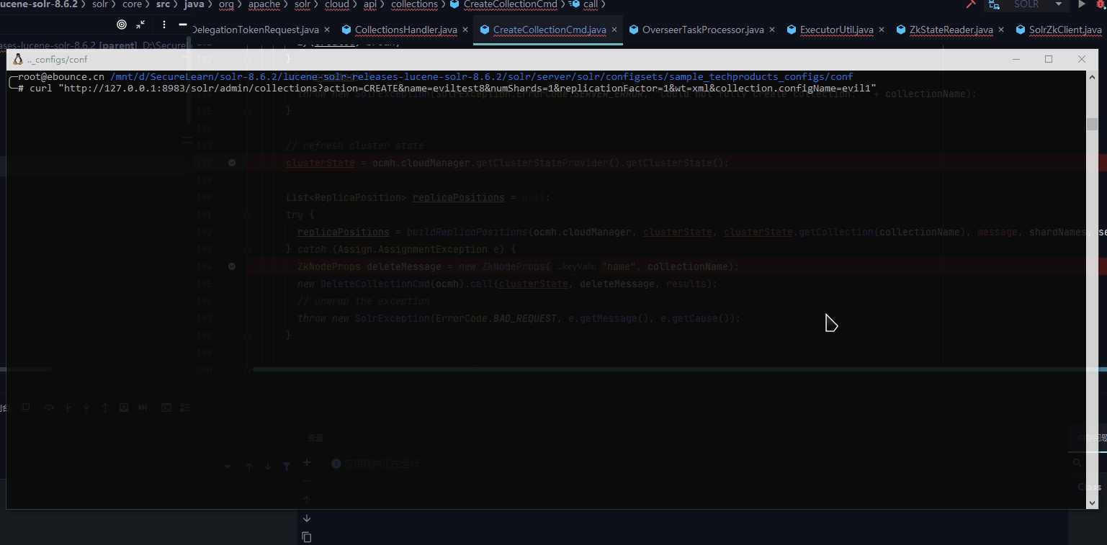1107x545 pixels.
Task: Open the project panel options menu
Action: click(164, 24)
